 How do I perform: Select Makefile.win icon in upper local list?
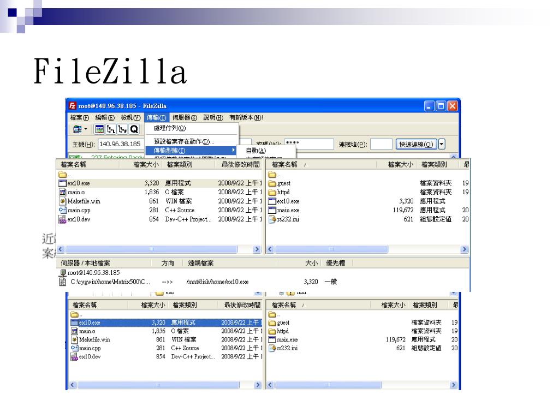[x=63, y=201]
